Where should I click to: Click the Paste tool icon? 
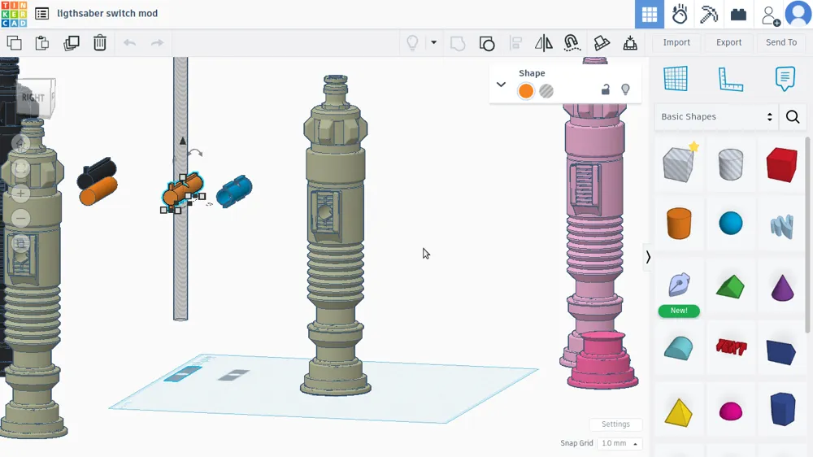pyautogui.click(x=42, y=43)
